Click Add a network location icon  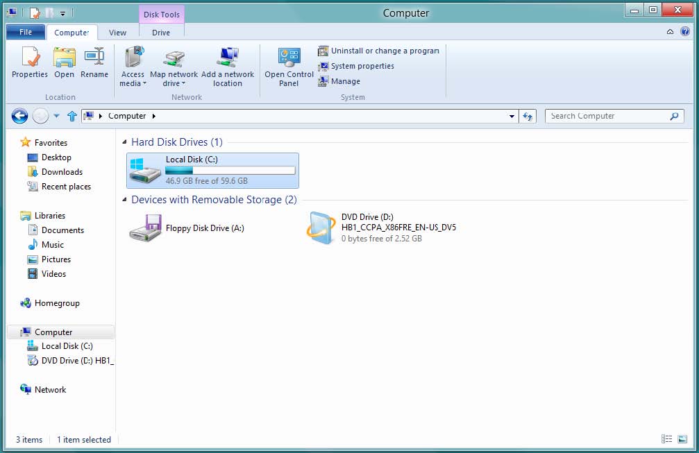pos(228,58)
